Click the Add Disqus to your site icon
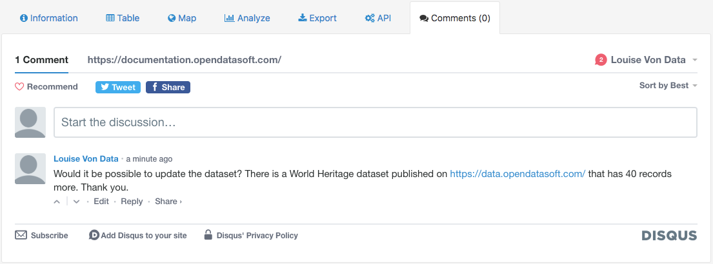The height and width of the screenshot is (264, 713). click(x=94, y=235)
